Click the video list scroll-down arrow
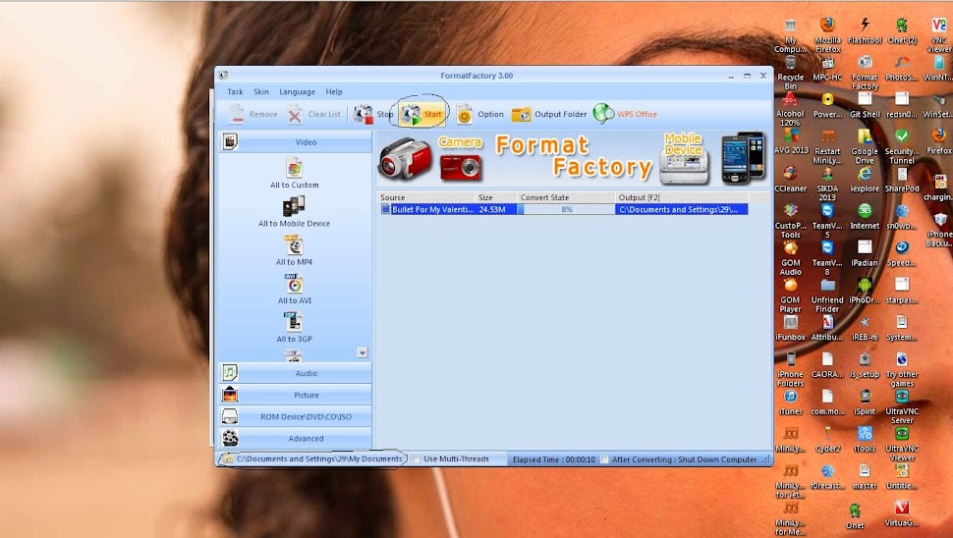Viewport: 953px width, 538px height. (x=363, y=352)
